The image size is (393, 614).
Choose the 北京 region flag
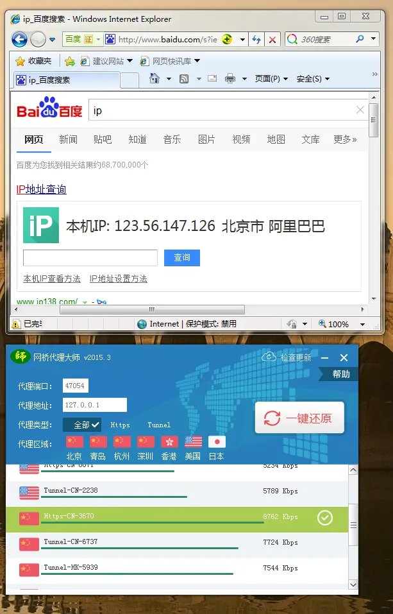pos(74,441)
